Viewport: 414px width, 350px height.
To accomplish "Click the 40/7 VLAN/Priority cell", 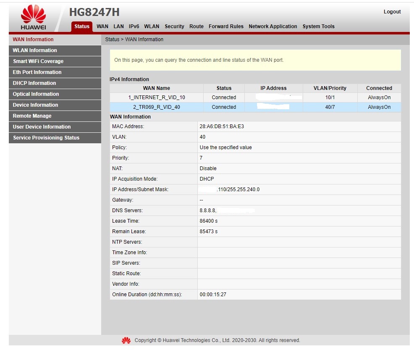I will [330, 107].
